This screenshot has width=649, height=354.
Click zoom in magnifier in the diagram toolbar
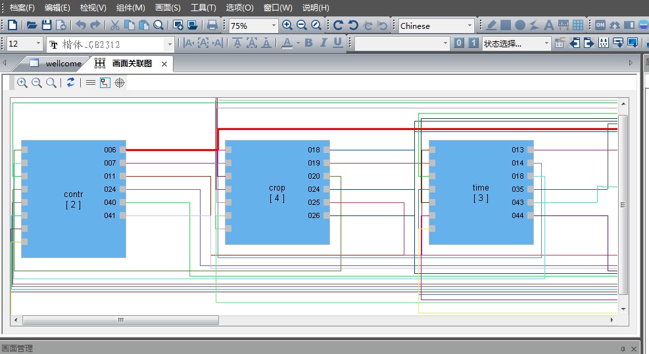tap(22, 83)
